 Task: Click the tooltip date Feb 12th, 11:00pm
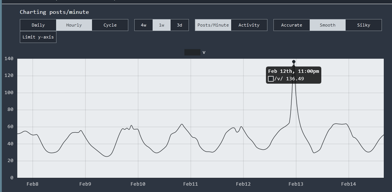point(294,71)
